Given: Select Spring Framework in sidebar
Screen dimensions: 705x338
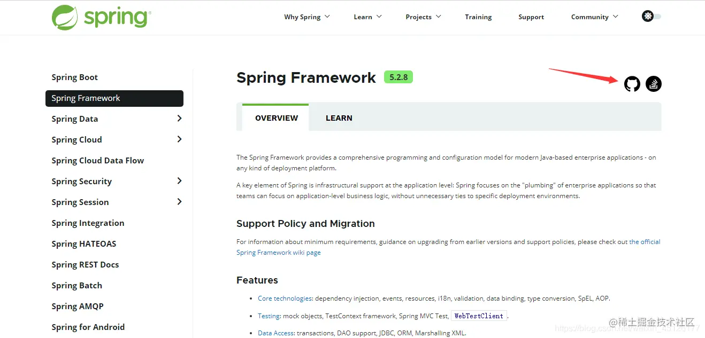Looking at the screenshot, I should click(x=114, y=98).
